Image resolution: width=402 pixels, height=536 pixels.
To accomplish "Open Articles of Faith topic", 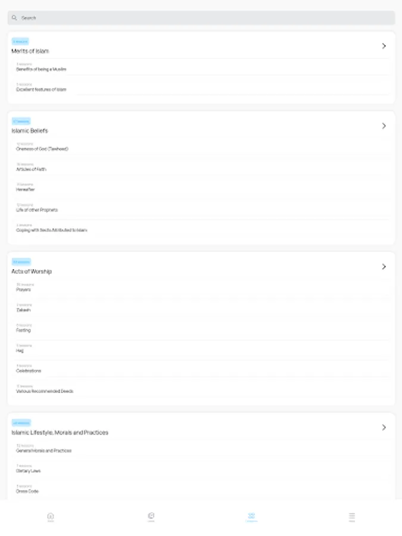I will coord(31,169).
